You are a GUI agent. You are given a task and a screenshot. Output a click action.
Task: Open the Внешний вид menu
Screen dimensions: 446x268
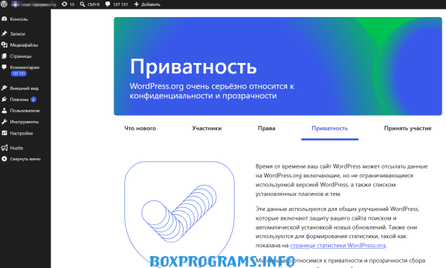click(x=25, y=88)
